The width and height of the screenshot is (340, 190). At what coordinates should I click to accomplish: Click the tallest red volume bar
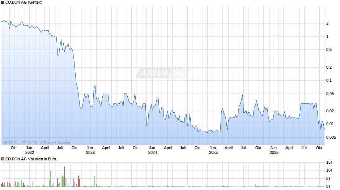(64, 177)
